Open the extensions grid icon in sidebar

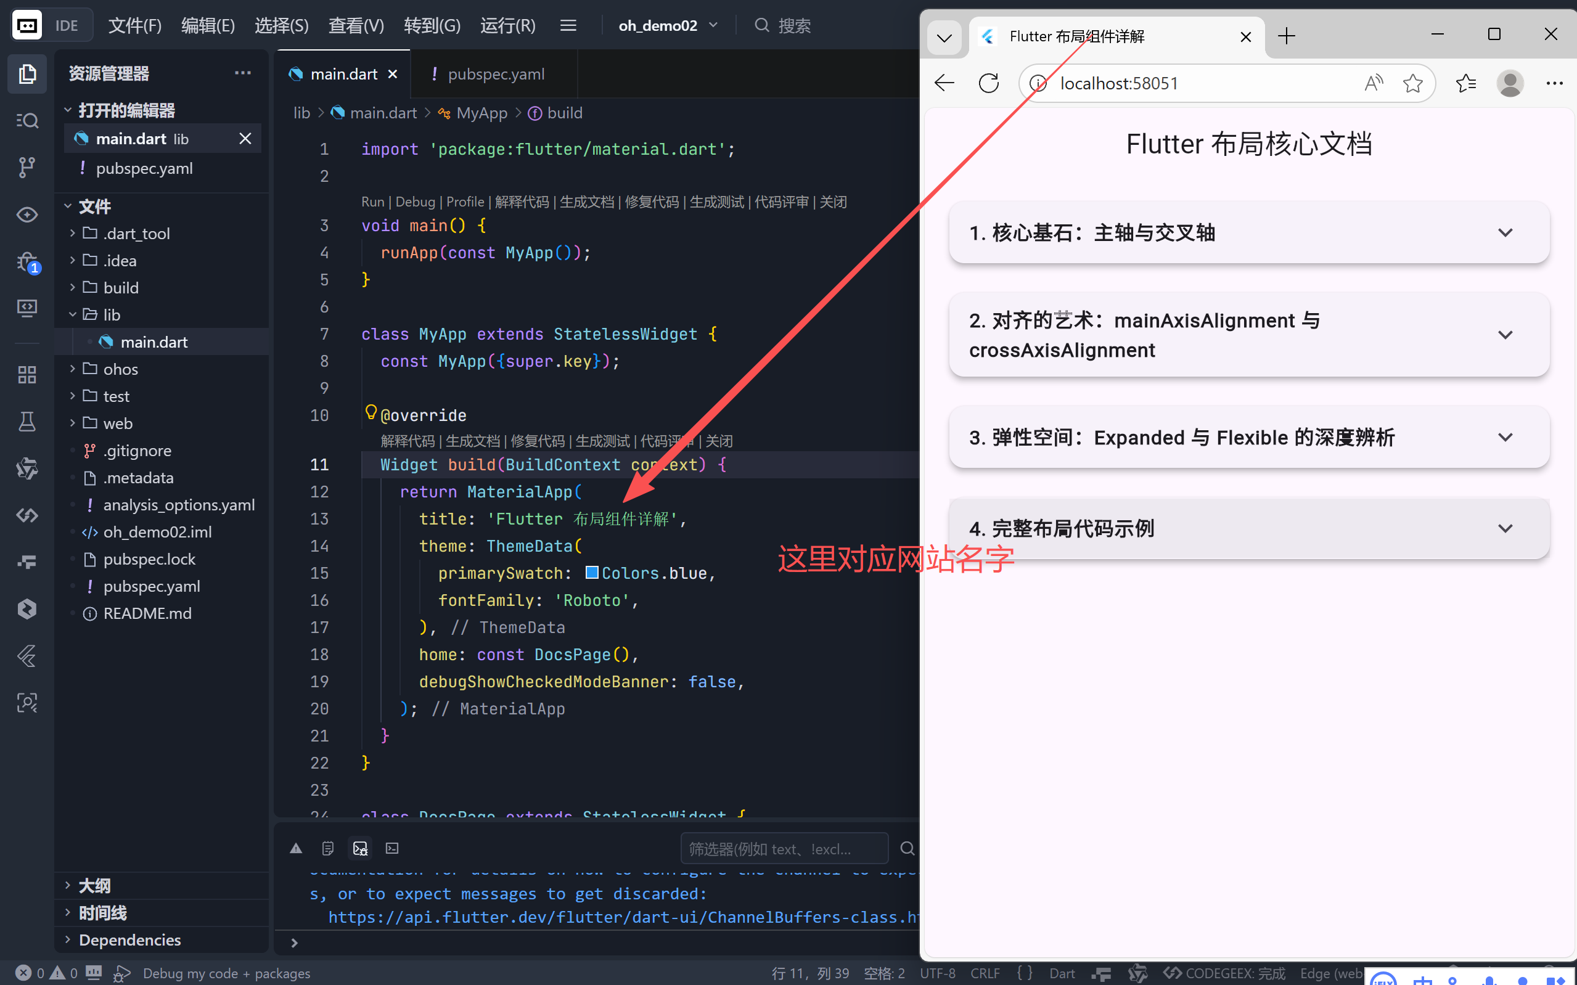(x=27, y=375)
